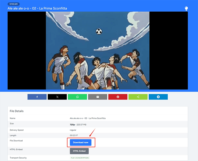Click the TLS 1.3 ENCRYPTION badge
Image resolution: width=198 pixels, height=161 pixels.
tap(80, 158)
